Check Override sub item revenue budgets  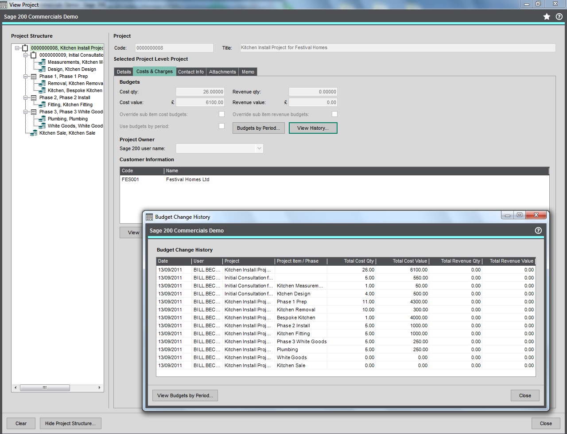(334, 114)
